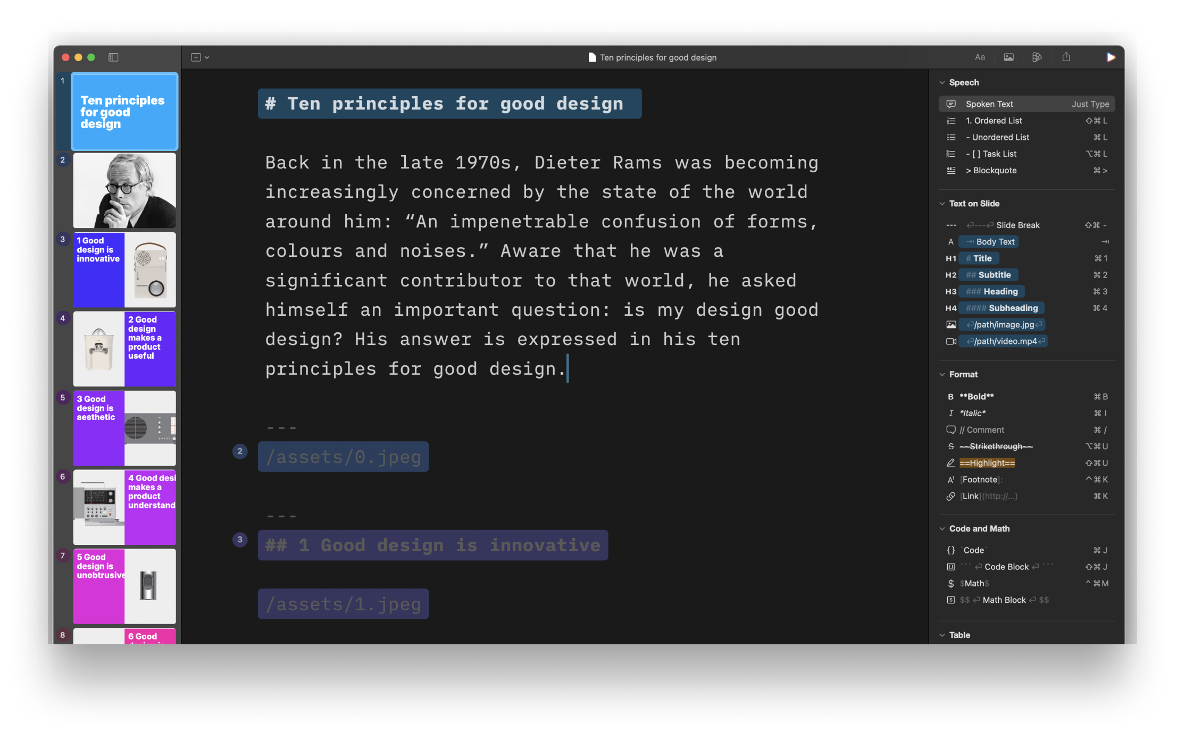Select the Spoken Text menu entry

(x=989, y=104)
